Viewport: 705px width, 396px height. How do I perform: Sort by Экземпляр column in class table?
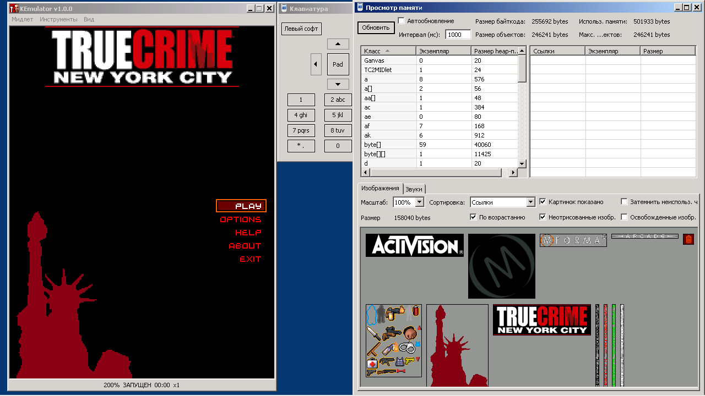pos(443,51)
